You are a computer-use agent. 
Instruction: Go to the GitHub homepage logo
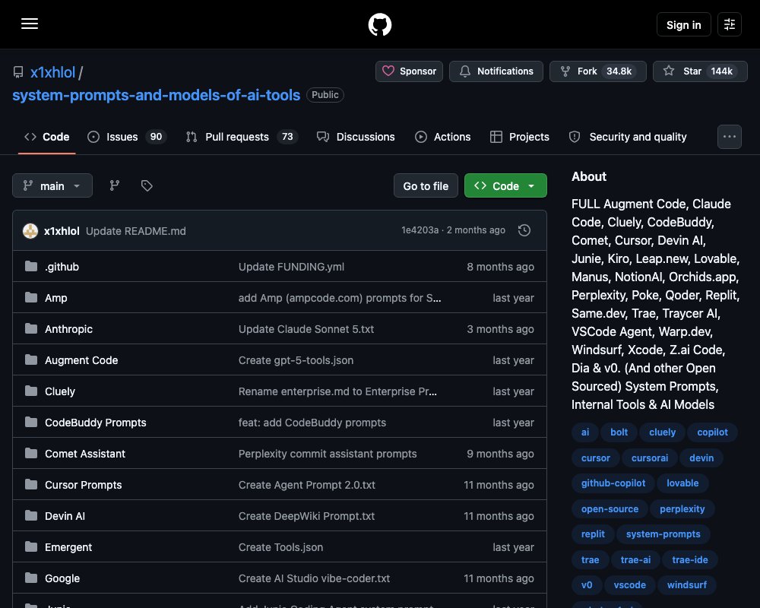tap(379, 24)
